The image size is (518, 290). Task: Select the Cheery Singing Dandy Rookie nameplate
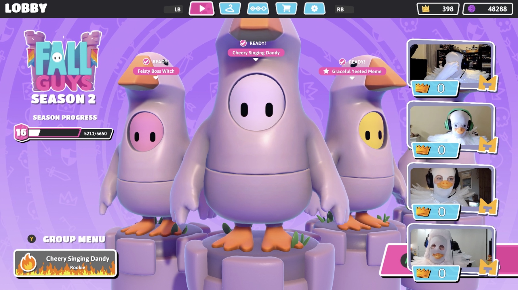coord(66,263)
